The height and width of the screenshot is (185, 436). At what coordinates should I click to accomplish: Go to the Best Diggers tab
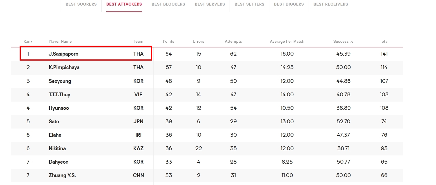click(289, 4)
